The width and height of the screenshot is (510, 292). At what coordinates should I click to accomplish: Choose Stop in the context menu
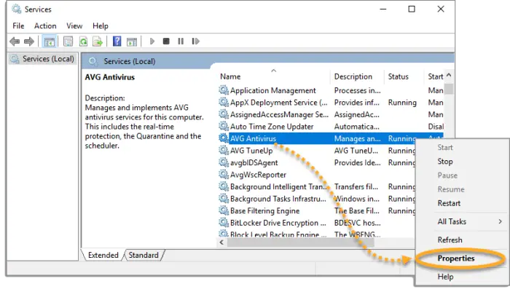click(x=445, y=161)
